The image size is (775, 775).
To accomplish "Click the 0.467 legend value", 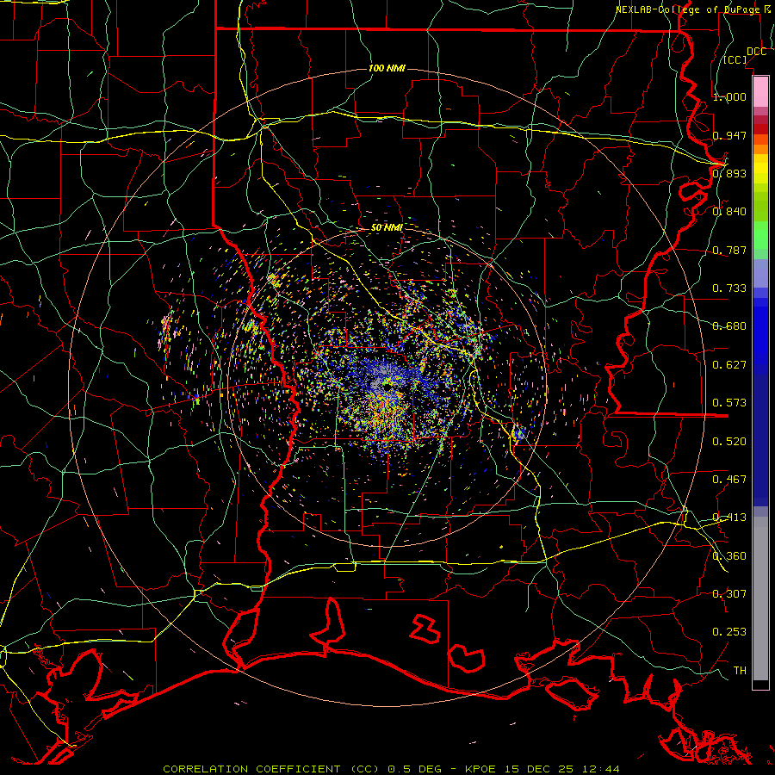I will [729, 480].
